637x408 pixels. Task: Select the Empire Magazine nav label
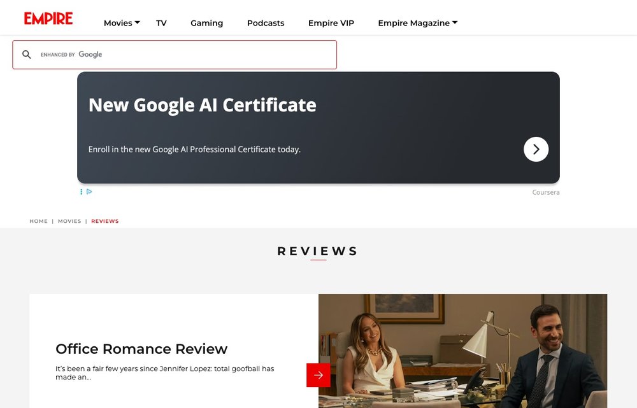click(414, 23)
